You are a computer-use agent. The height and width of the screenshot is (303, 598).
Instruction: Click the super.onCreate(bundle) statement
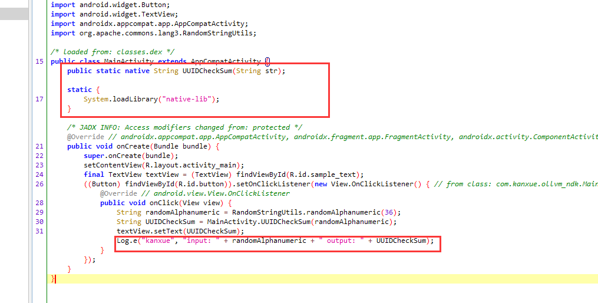click(131, 156)
